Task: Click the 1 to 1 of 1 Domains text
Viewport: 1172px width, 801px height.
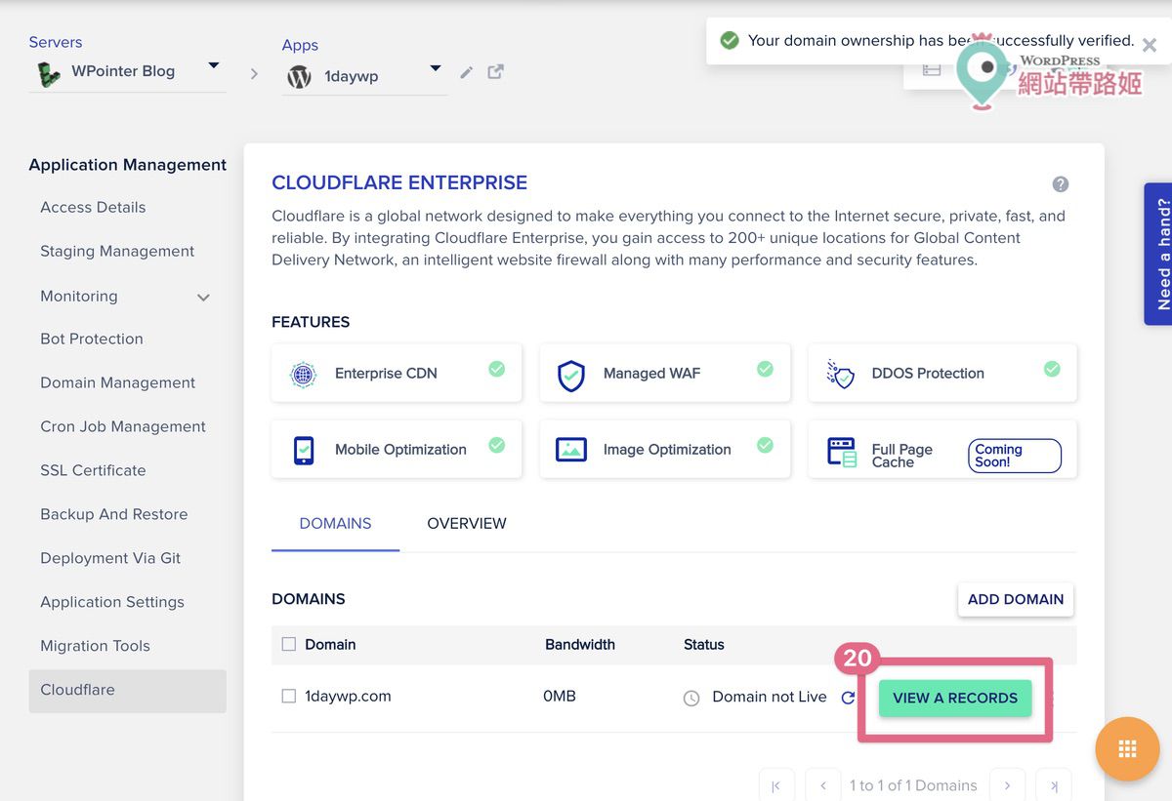Action: tap(913, 786)
